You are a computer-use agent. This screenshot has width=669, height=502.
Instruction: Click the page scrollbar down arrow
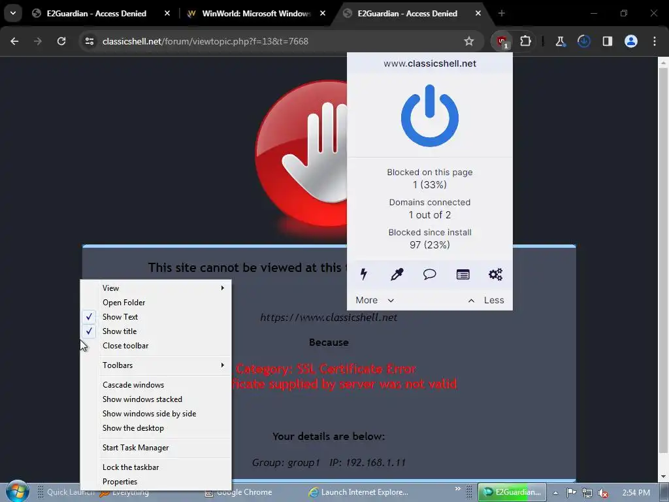click(x=663, y=477)
